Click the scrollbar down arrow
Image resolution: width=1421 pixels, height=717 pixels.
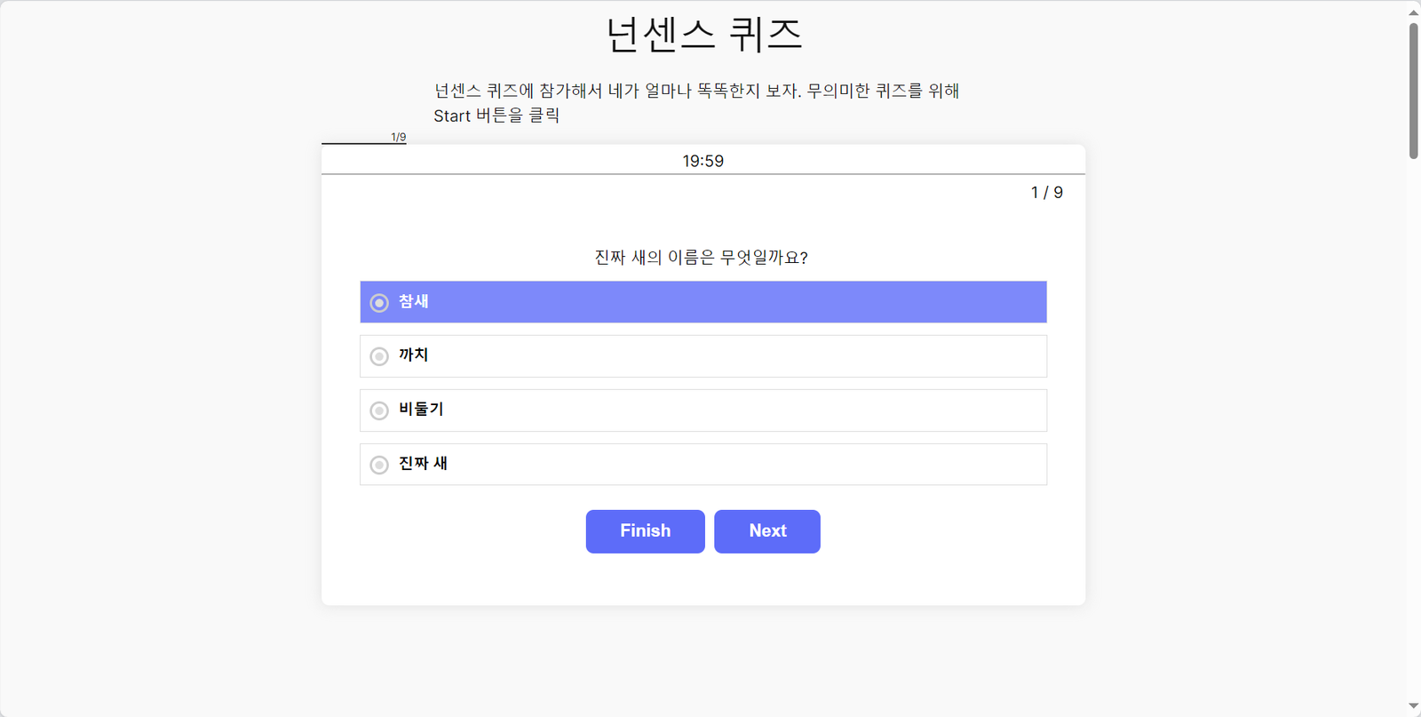tap(1413, 706)
